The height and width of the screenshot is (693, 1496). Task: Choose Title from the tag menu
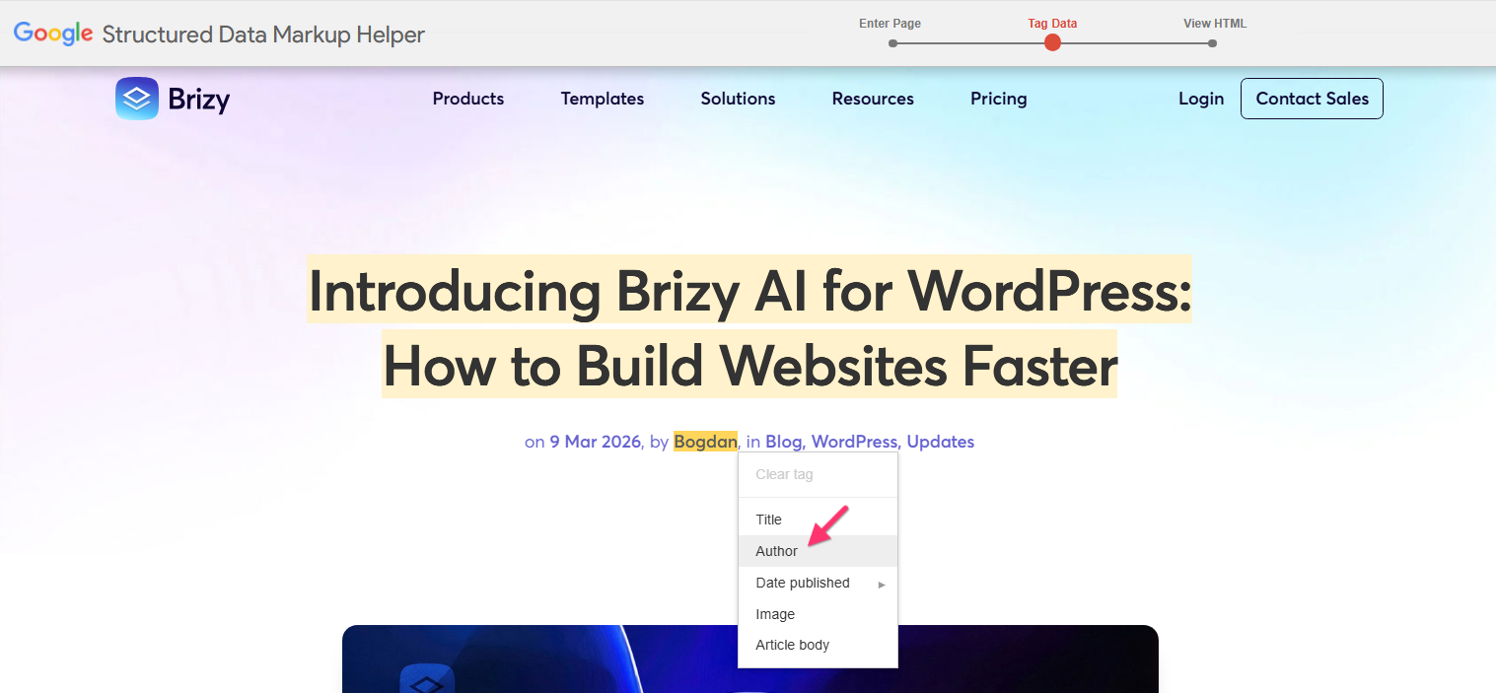[x=818, y=520]
